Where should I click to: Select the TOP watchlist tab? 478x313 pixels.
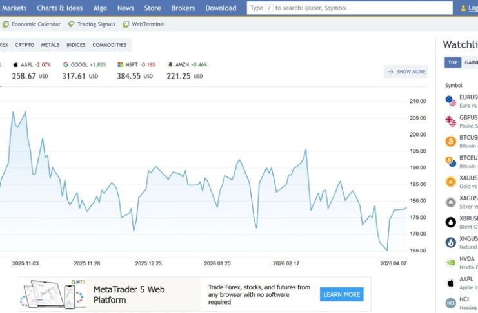point(453,62)
